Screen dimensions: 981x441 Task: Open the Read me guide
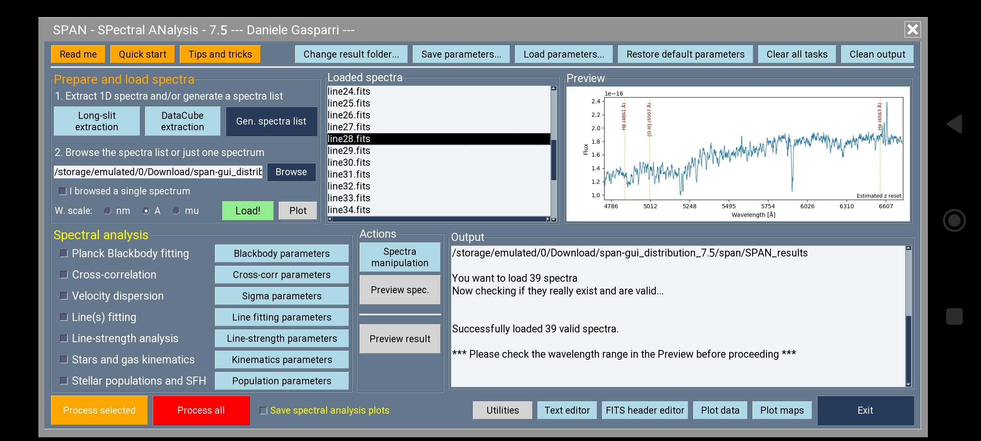click(x=78, y=54)
